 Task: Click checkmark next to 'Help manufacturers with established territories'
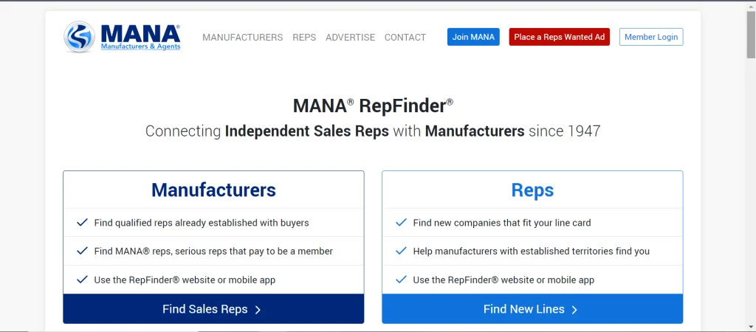pos(401,251)
